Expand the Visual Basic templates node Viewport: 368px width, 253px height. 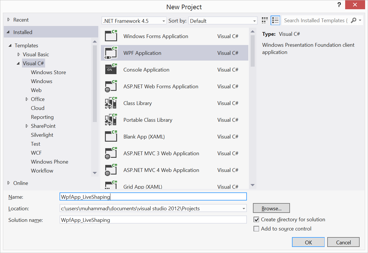pos(19,54)
